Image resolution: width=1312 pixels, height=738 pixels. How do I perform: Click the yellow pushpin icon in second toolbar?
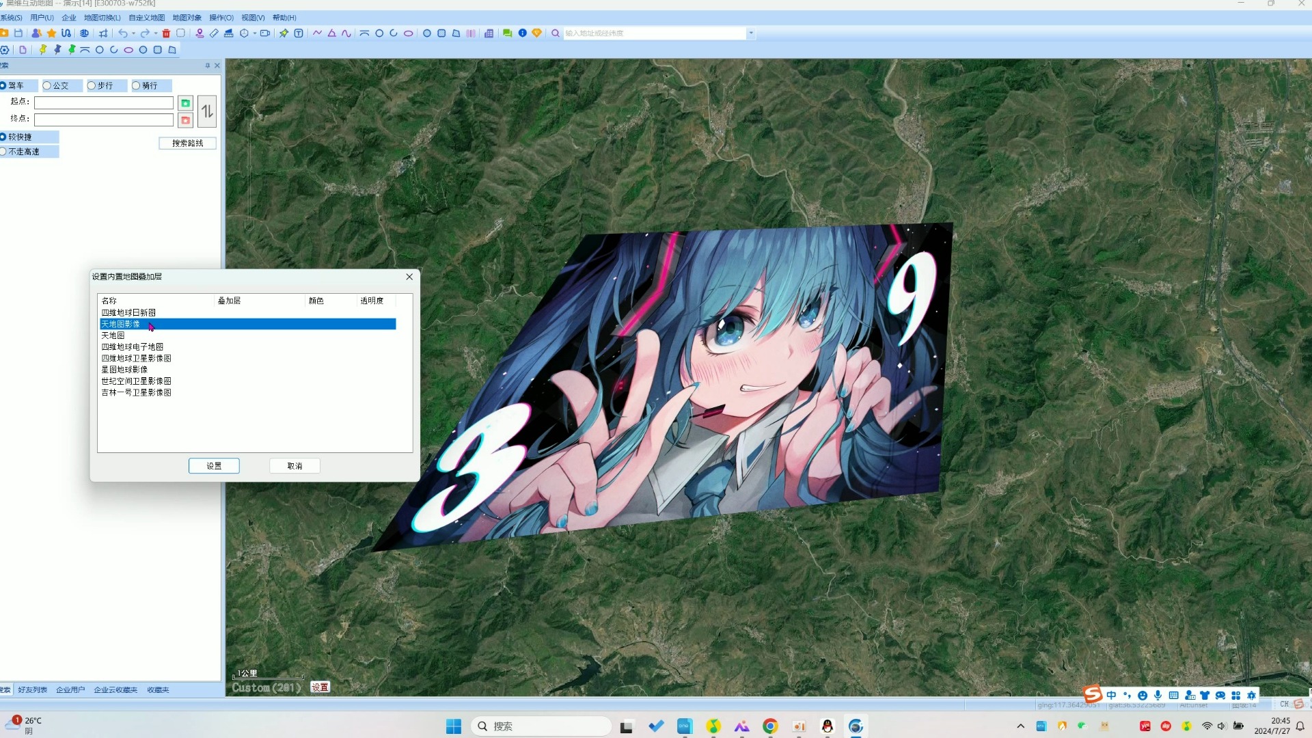pyautogui.click(x=43, y=50)
